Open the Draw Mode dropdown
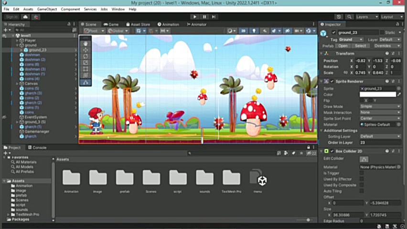407x229 pixels. pos(380,107)
